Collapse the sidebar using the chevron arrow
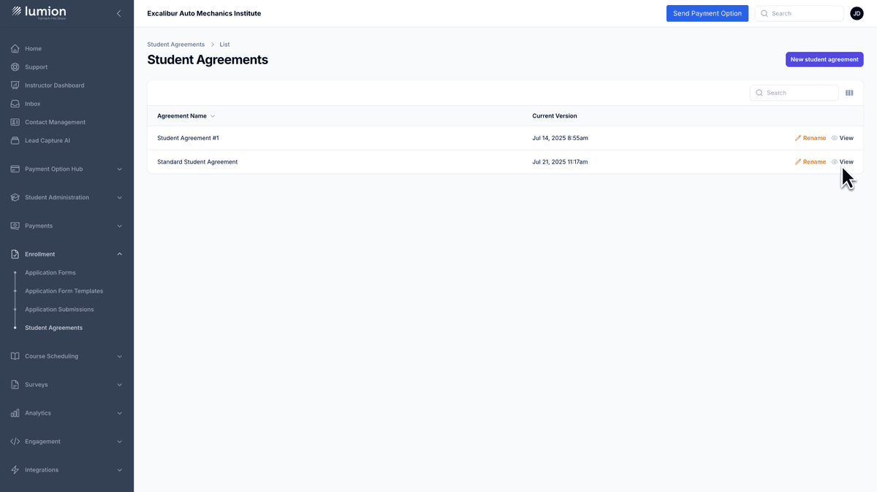This screenshot has height=492, width=877. click(118, 12)
